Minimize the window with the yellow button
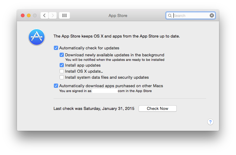 29,15
